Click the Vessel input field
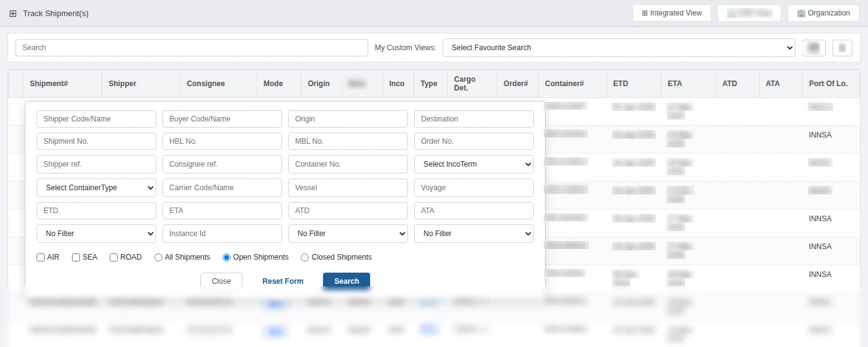This screenshot has height=347, width=868. [x=348, y=188]
